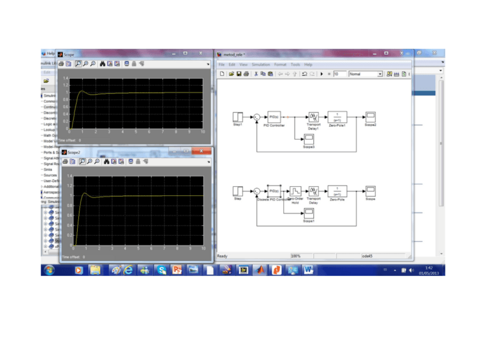The image size is (485, 342).
Task: Open the Simulation menu
Action: click(x=261, y=65)
